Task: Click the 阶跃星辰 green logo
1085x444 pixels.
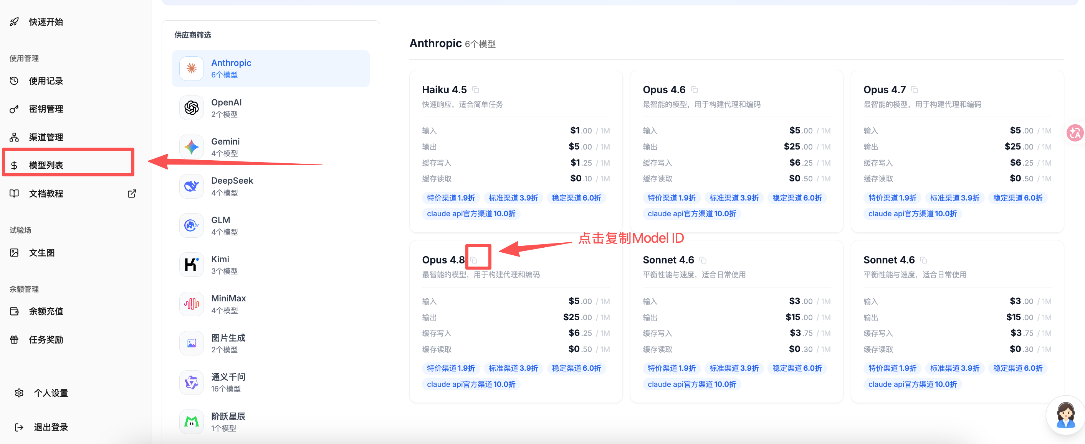Action: pyautogui.click(x=192, y=422)
